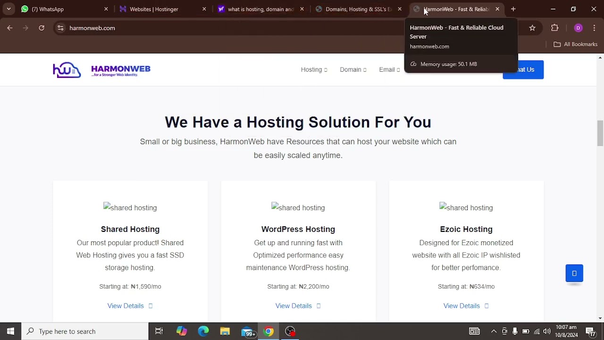
Task: Switch to Domains, Hosting & SSL's tab
Action: click(x=359, y=9)
